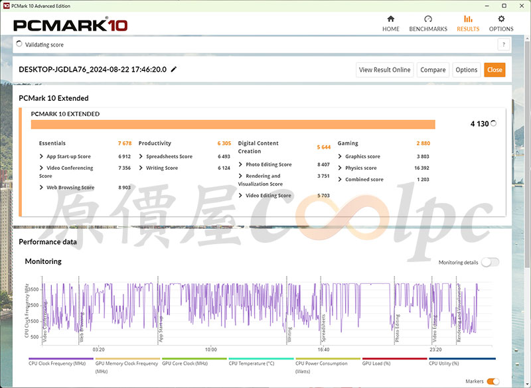Click the overall score 4 130
Viewport: 531px width, 388px height.
(x=479, y=124)
